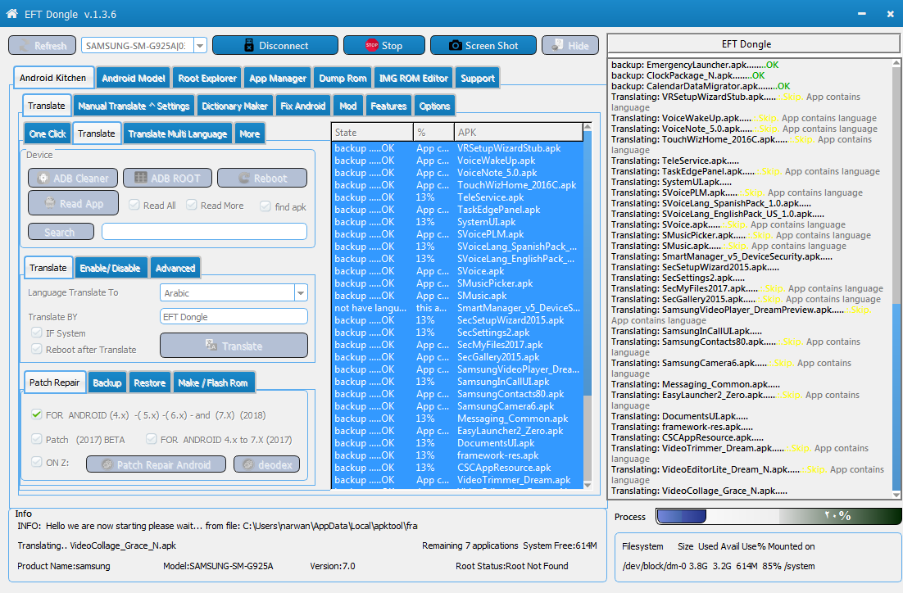The height and width of the screenshot is (593, 903).
Task: Select the Mod tab
Action: [x=347, y=106]
